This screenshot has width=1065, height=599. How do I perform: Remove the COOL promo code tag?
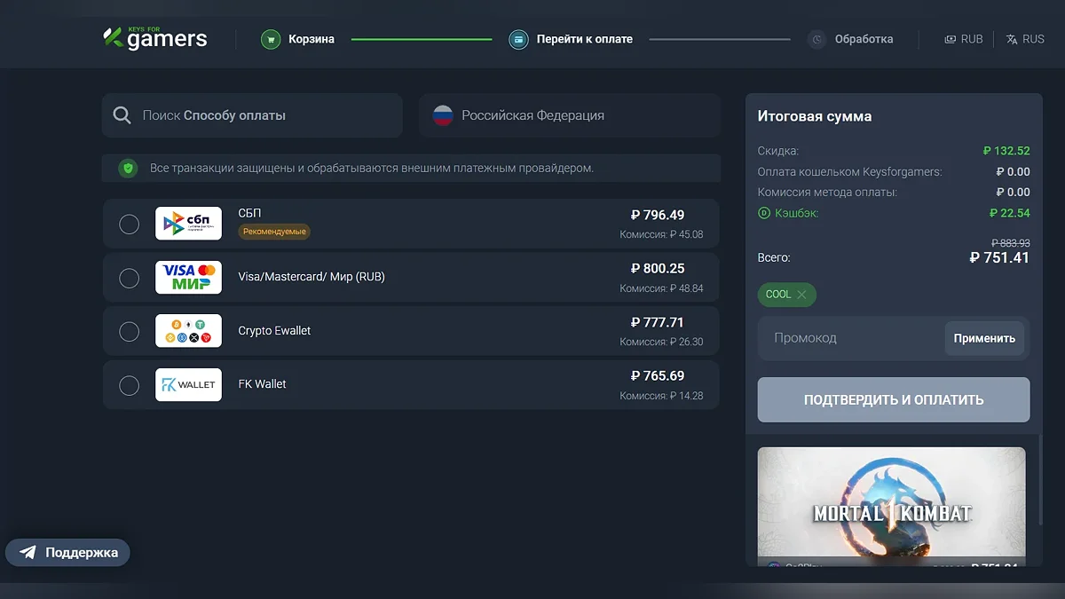coord(801,295)
